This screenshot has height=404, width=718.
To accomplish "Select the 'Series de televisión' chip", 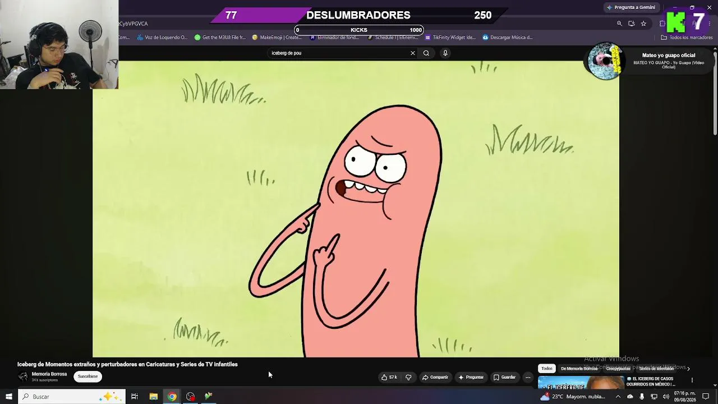I will (x=656, y=369).
